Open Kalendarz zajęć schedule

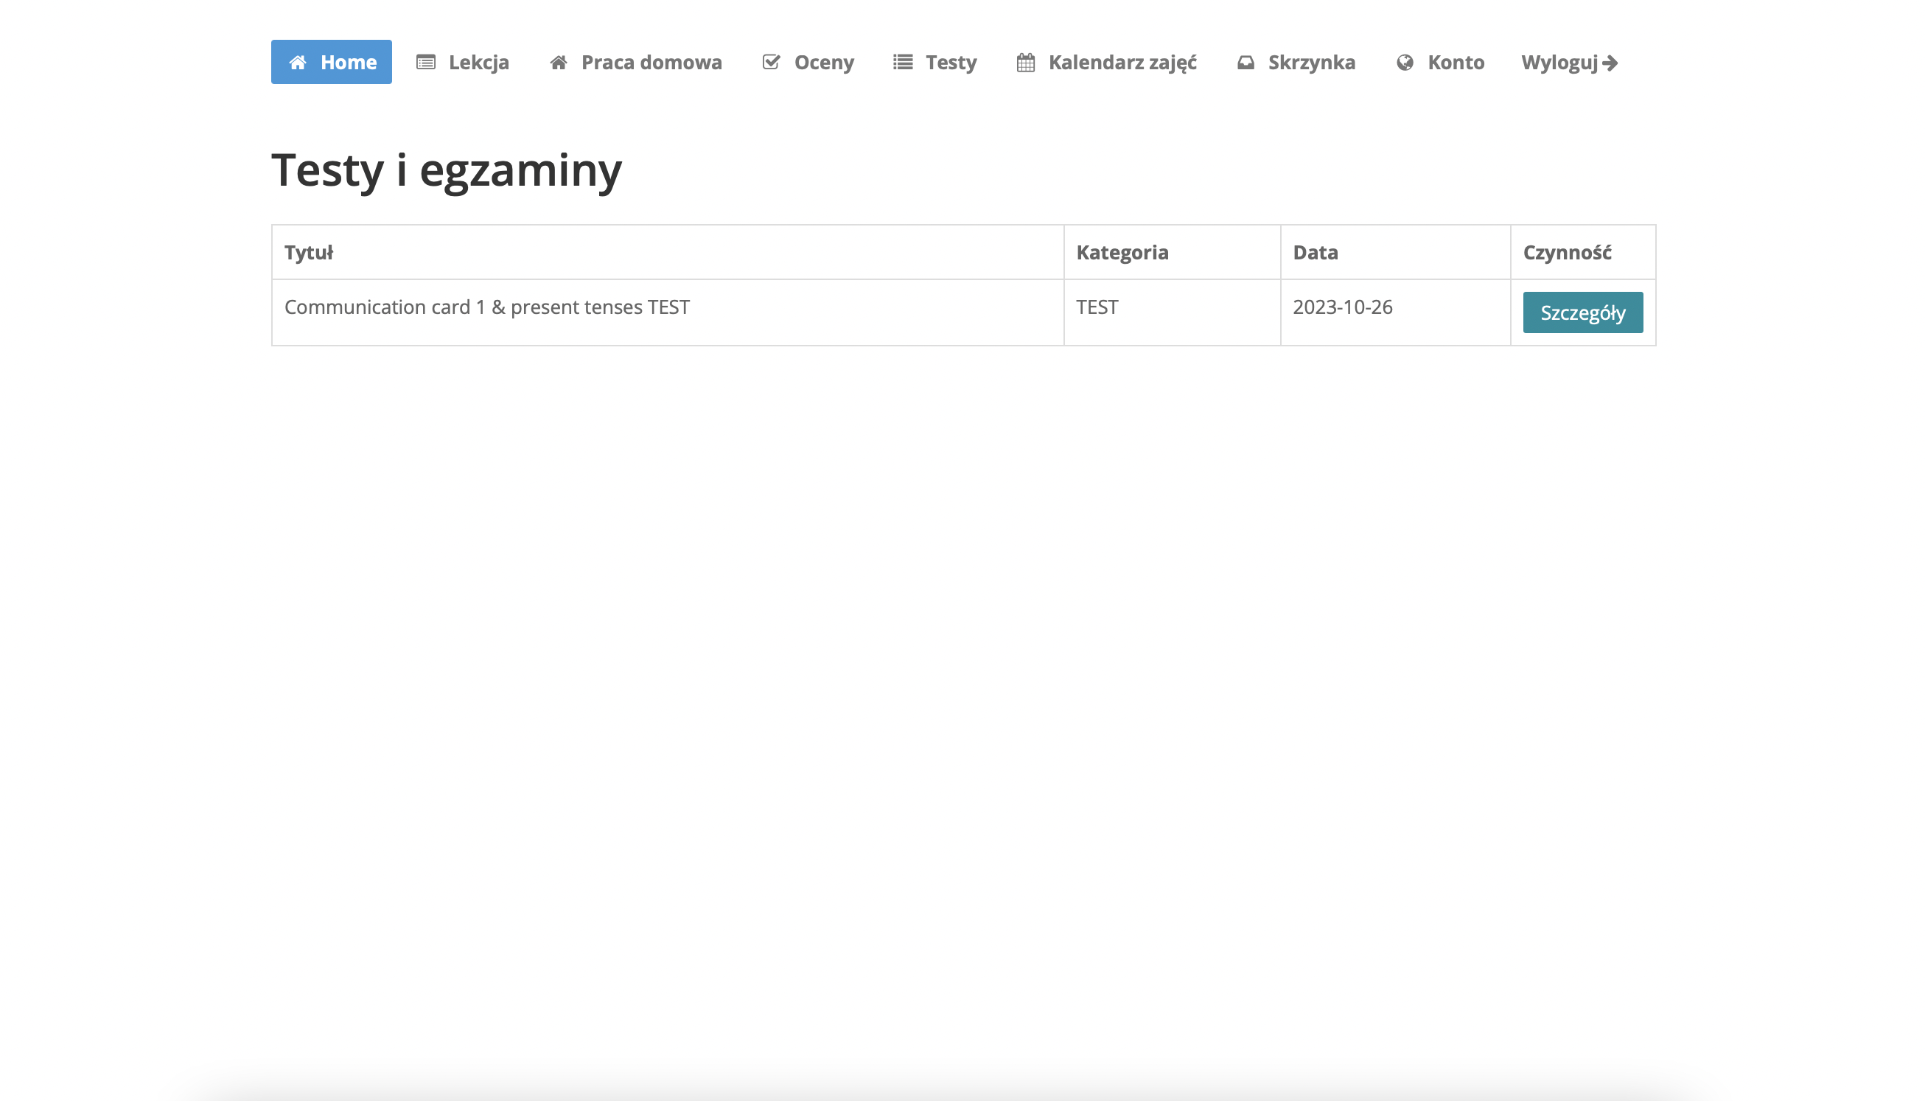(1122, 62)
